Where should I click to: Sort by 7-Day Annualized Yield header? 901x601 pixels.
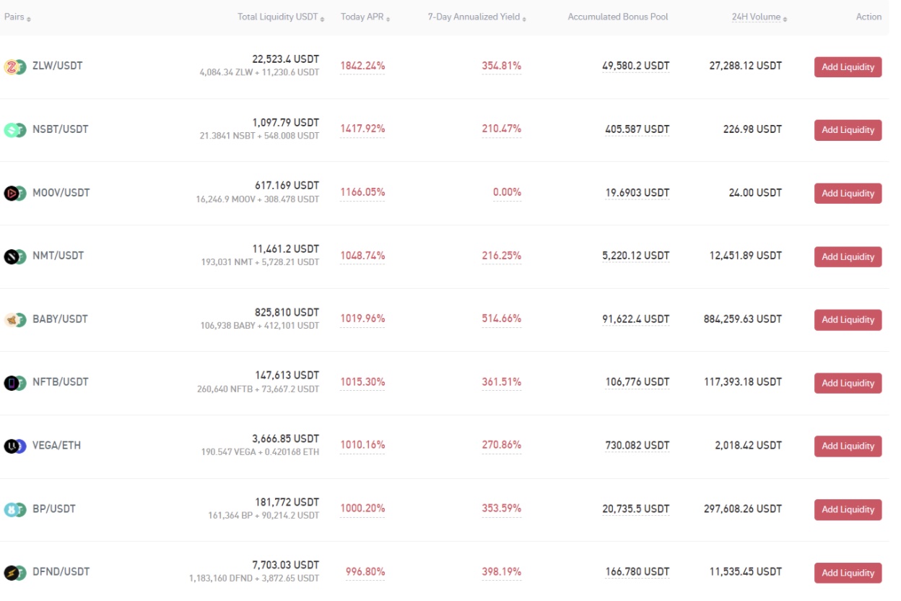(x=476, y=17)
